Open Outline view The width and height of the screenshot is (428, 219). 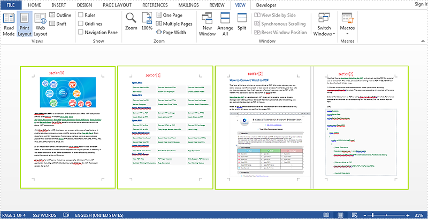click(60, 15)
